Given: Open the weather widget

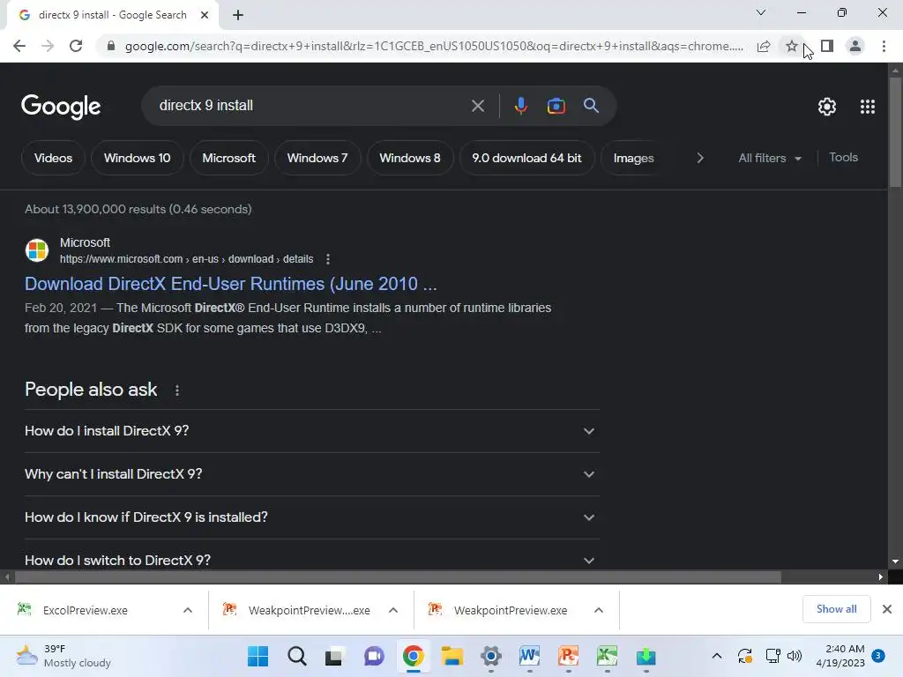Looking at the screenshot, I should click(x=63, y=656).
